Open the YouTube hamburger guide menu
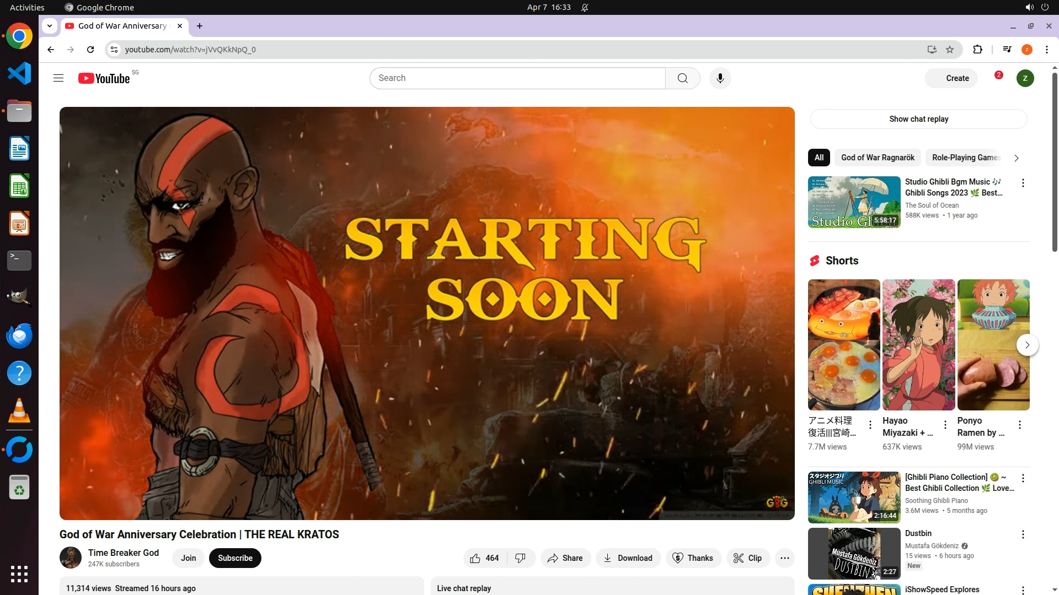Screen dimensions: 1059x595 point(58,78)
